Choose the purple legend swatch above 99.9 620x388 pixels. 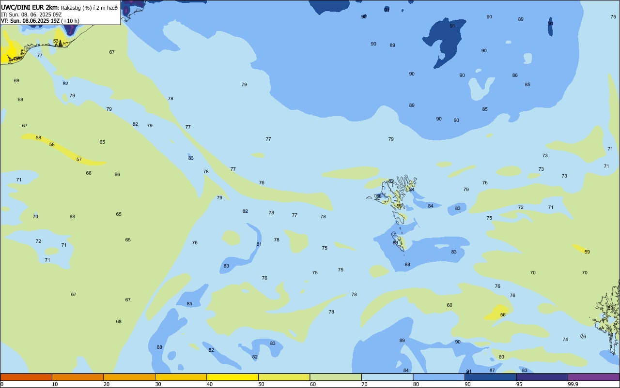tap(593, 377)
